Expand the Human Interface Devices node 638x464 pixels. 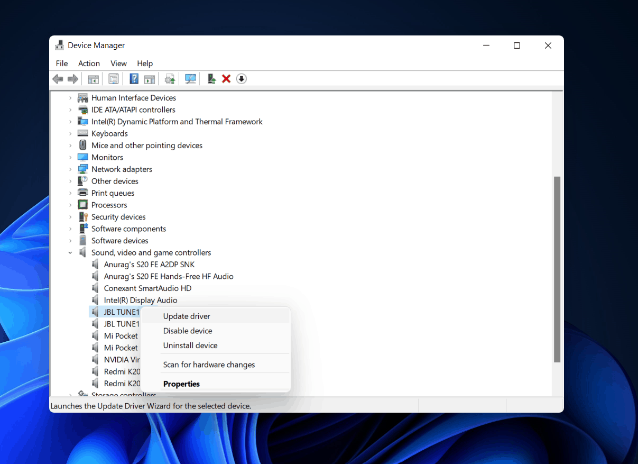[70, 98]
